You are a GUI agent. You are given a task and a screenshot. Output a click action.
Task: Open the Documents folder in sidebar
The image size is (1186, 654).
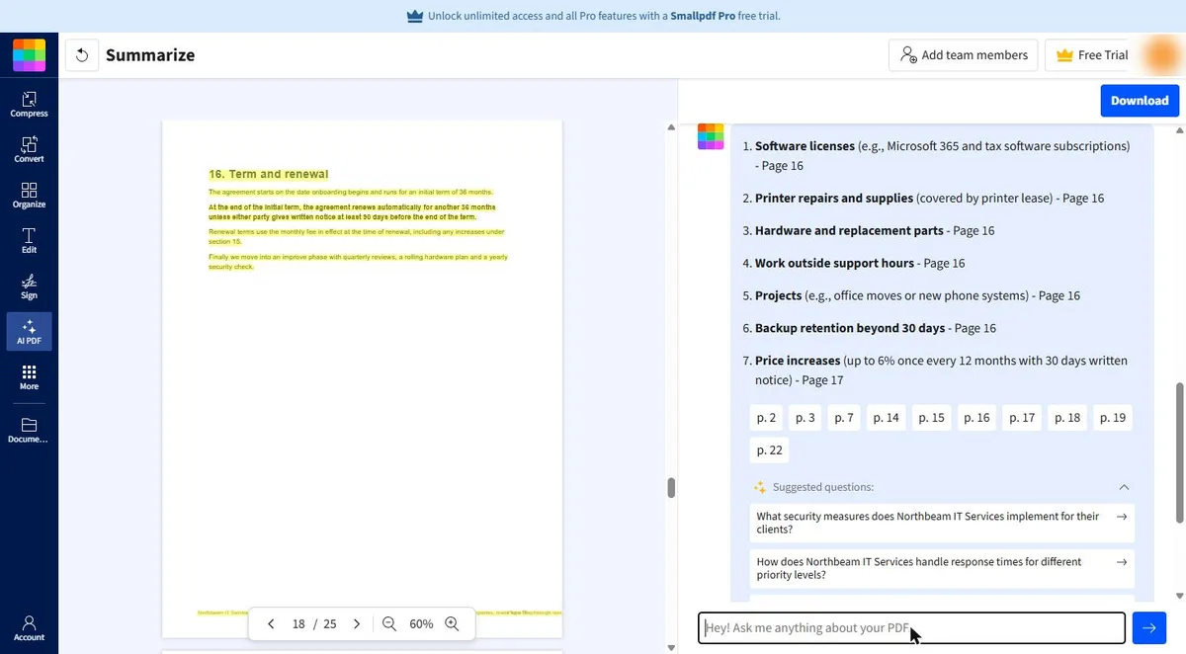(29, 430)
